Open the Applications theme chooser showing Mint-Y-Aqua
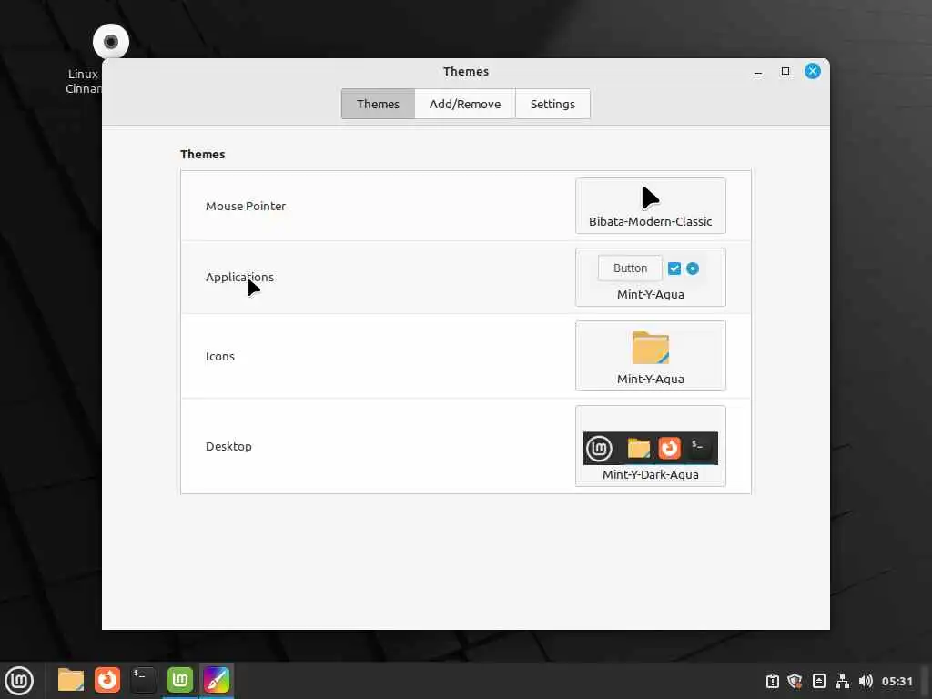The image size is (932, 699). tap(650, 278)
